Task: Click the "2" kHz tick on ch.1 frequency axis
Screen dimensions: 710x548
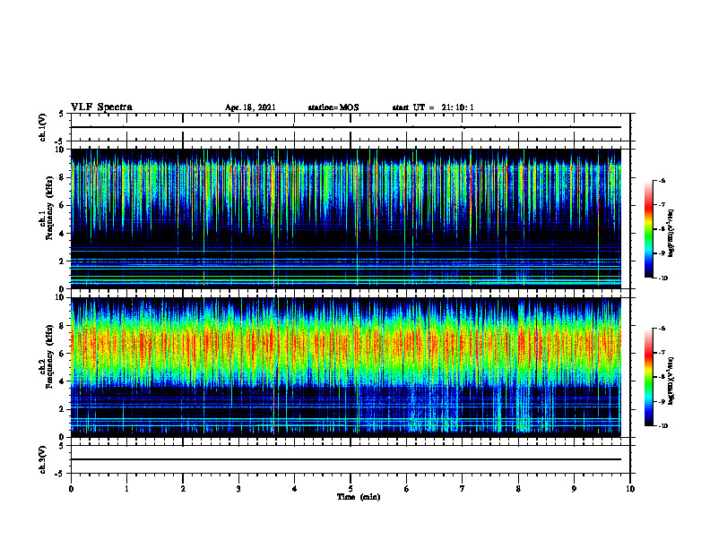Action: (x=62, y=261)
